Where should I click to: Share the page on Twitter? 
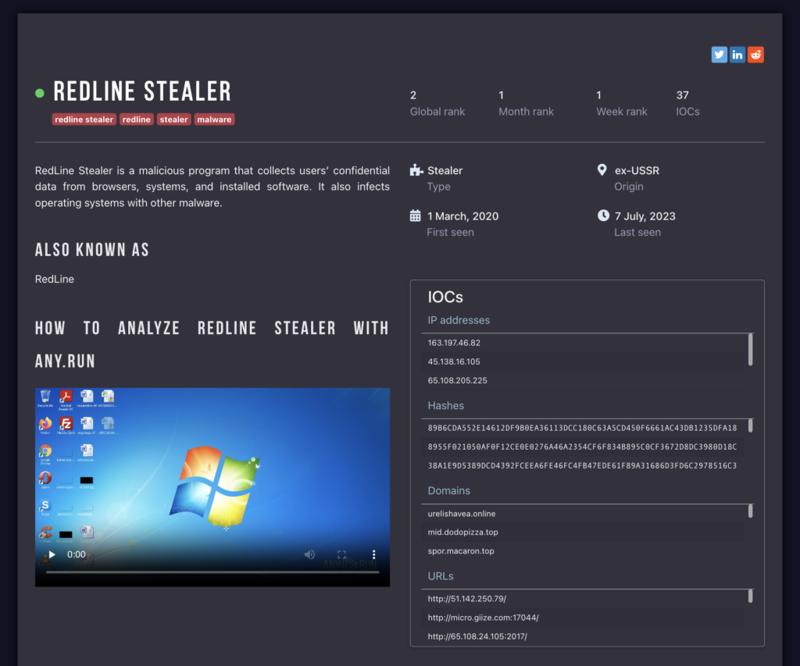[719, 55]
